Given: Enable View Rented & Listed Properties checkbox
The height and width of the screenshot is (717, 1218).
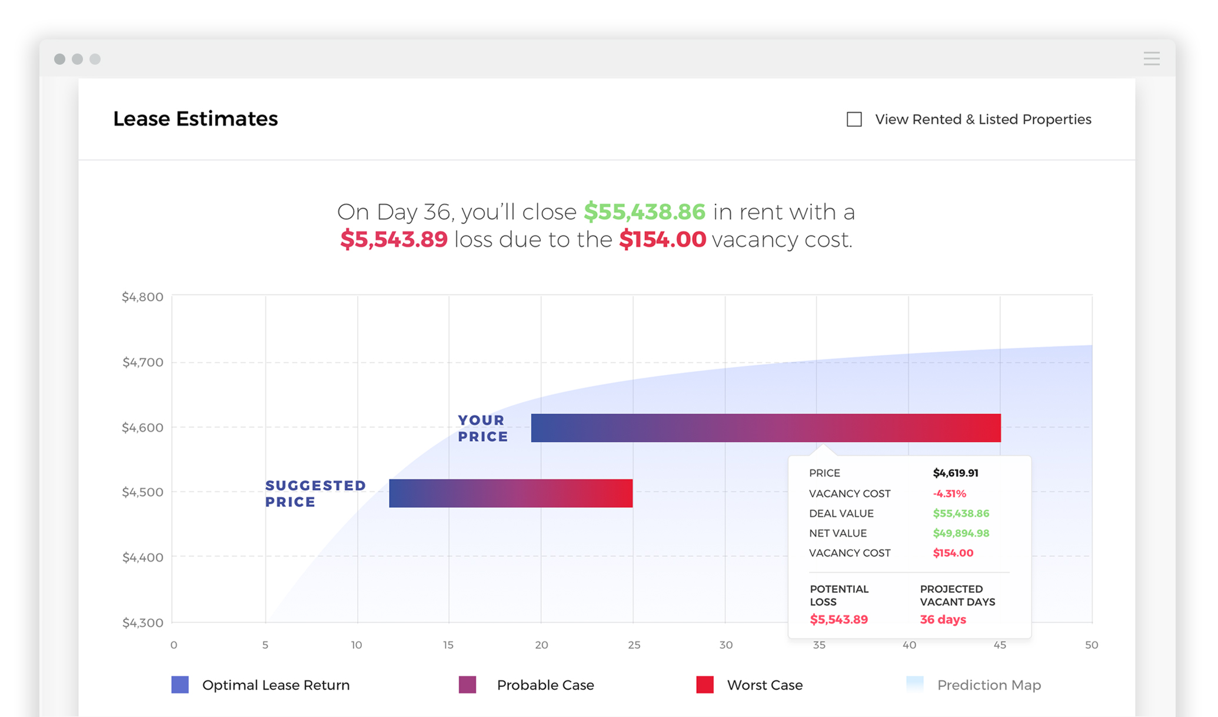Looking at the screenshot, I should [854, 119].
